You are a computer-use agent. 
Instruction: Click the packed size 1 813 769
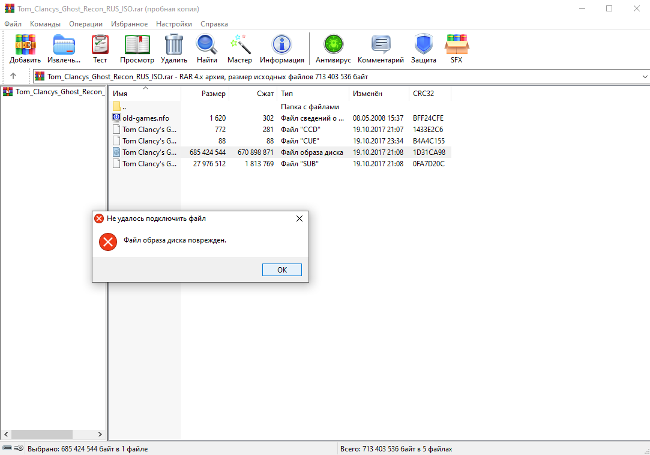click(259, 164)
